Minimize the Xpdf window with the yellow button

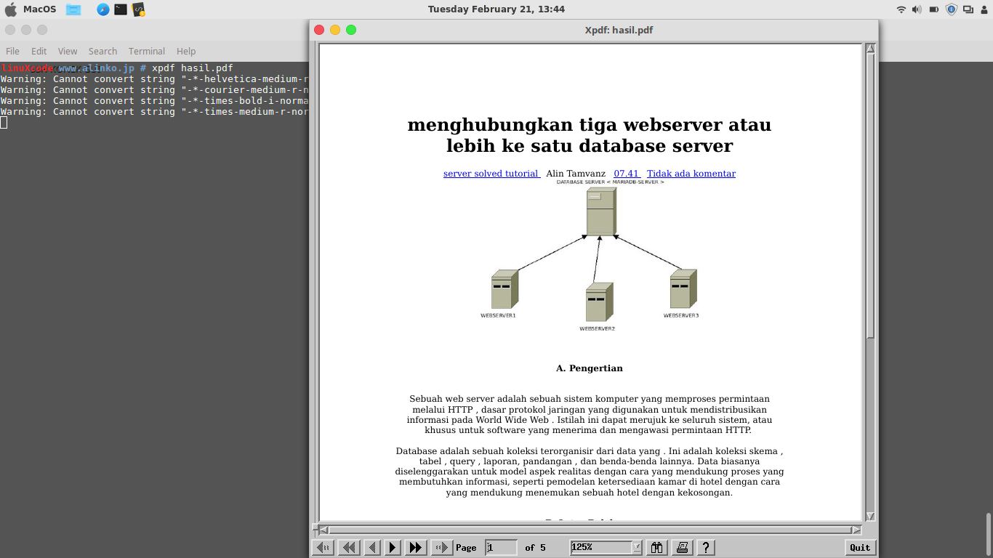point(335,30)
